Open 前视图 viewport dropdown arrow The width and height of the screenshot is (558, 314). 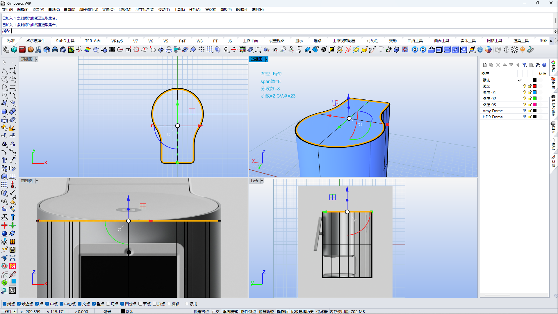(37, 181)
